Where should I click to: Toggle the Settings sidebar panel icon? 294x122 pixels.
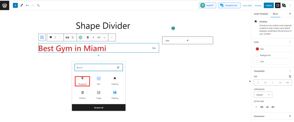click(x=278, y=5)
